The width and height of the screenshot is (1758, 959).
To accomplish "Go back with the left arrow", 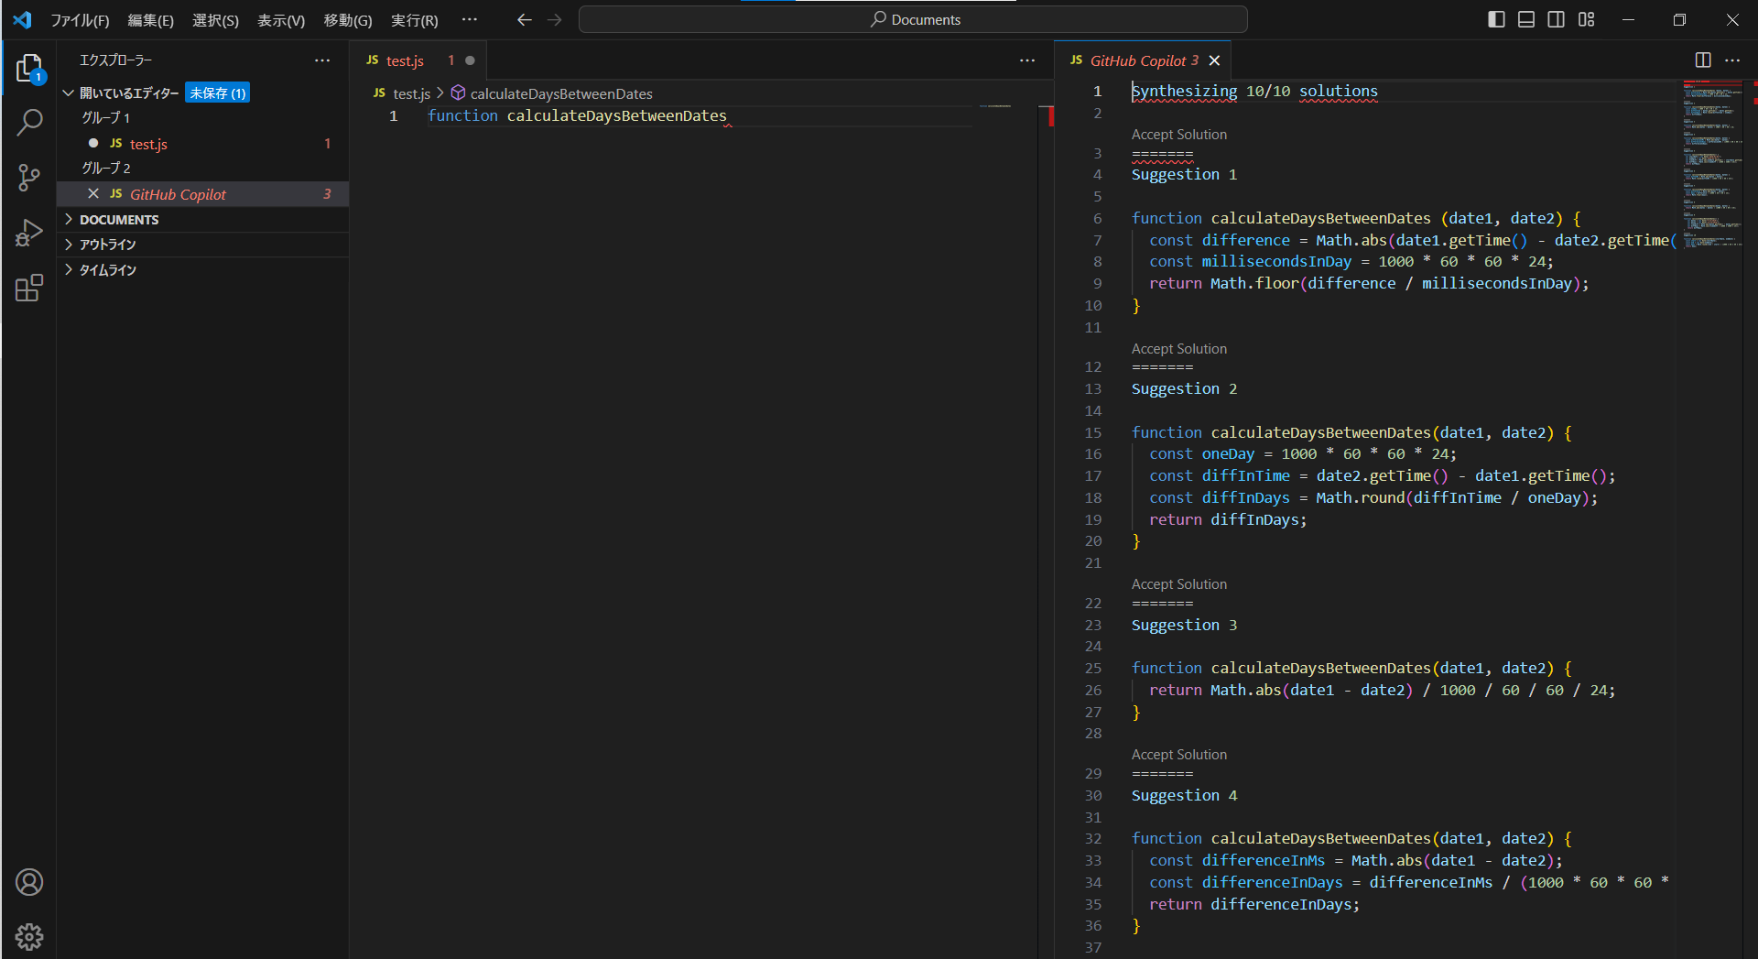I will [524, 19].
